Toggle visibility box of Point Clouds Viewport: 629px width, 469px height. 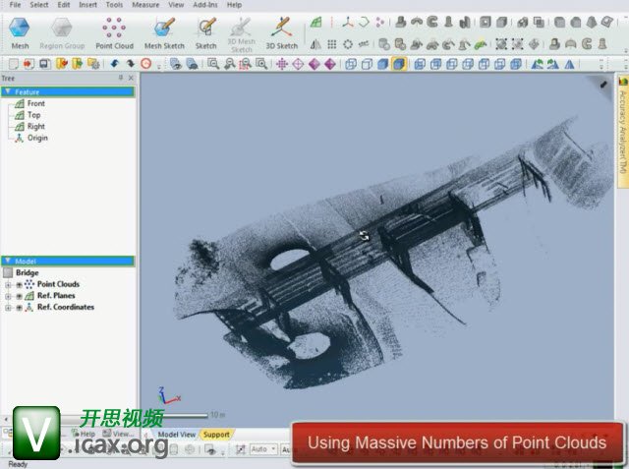(19, 284)
